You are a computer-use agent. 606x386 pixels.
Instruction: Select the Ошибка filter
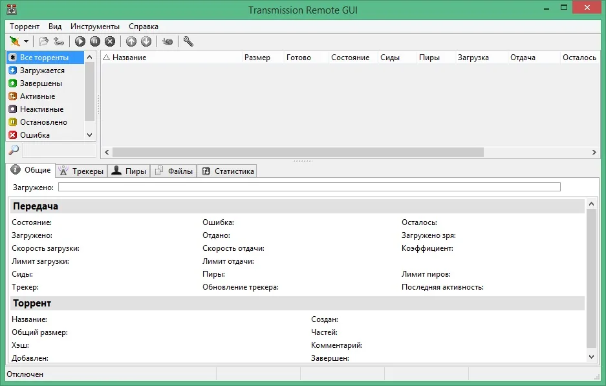pos(45,135)
